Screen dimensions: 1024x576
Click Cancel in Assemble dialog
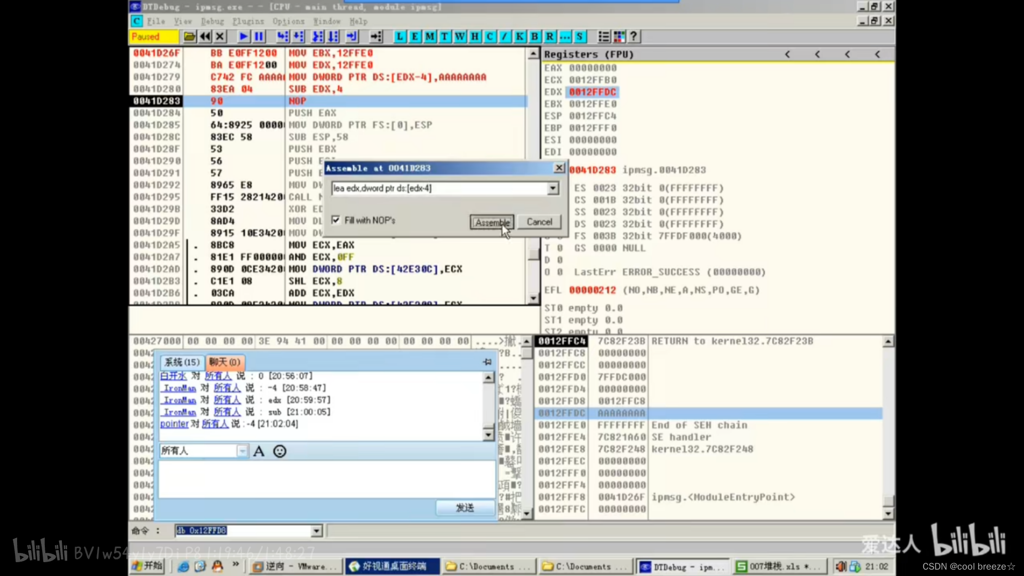coord(539,222)
